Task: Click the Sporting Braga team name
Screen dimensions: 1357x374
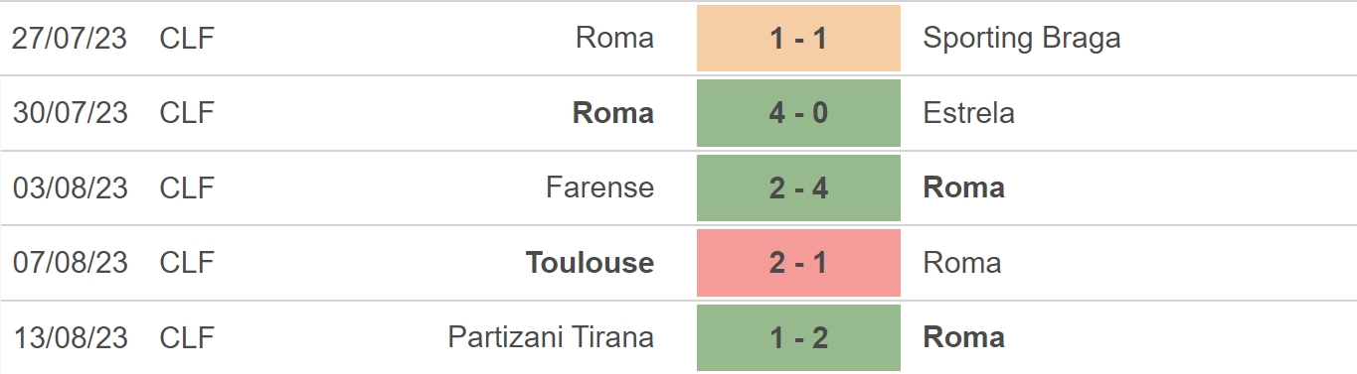Action: [x=1022, y=38]
